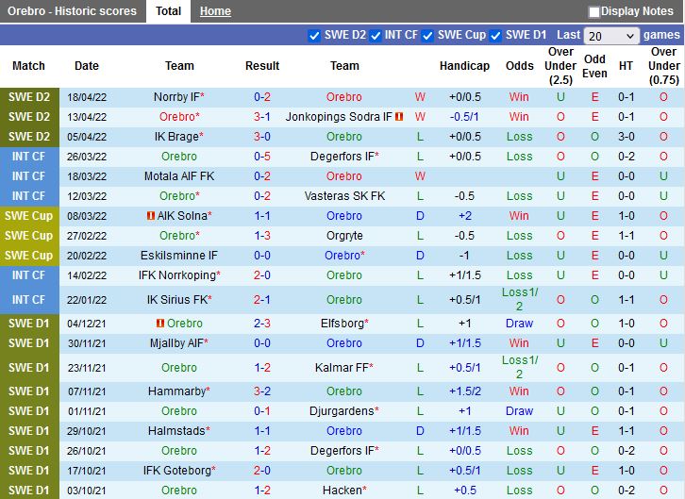Click the 2-3 result against Elfsborg
Screen dimensions: 685x499
tap(262, 323)
